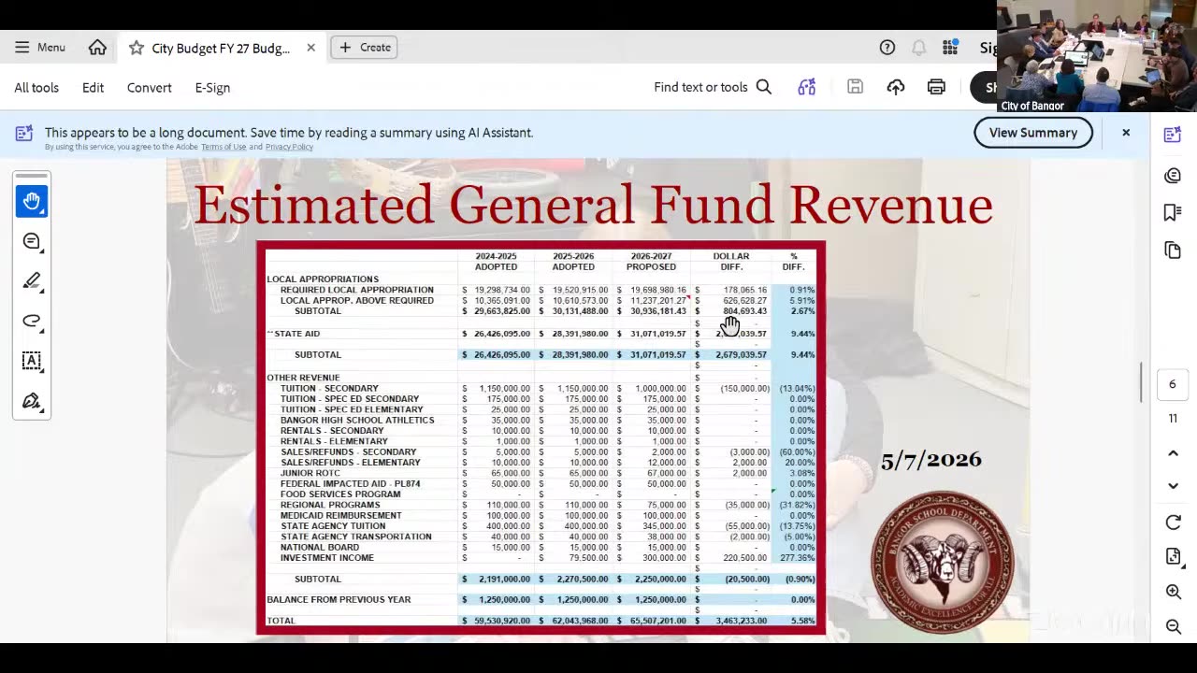Click the 'JUNIOR ROTC' row label
Screen dimensions: 1197x673
click(310, 474)
